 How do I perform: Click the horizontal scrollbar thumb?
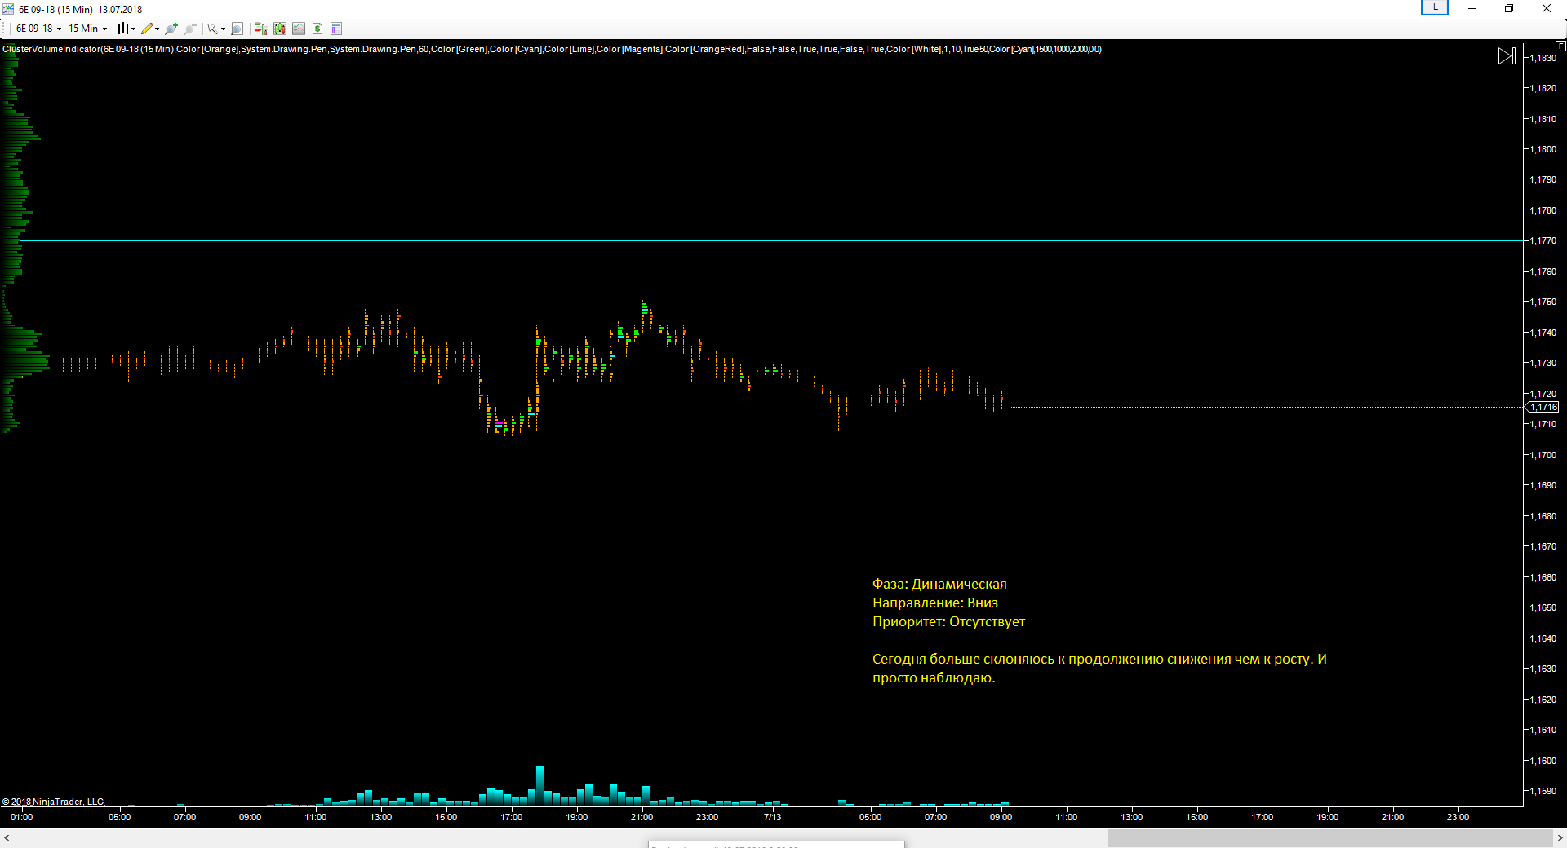pyautogui.click(x=1330, y=837)
